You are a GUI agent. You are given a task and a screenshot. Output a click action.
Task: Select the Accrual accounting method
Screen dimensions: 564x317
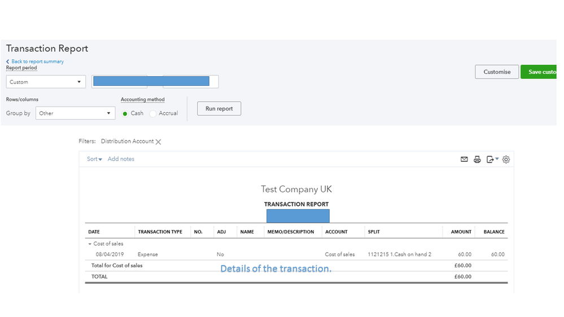(153, 113)
